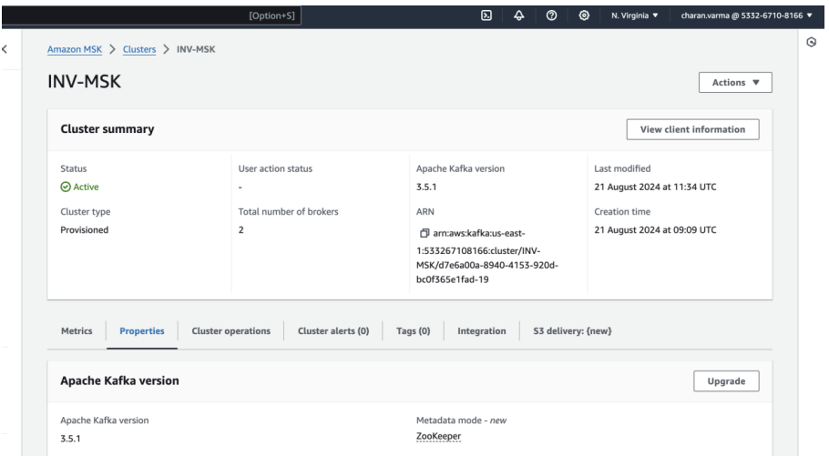This screenshot has height=456, width=829.
Task: Switch to the Integration tab
Action: [x=482, y=330]
